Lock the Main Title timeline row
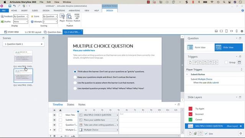The height and width of the screenshot is (138, 245). 60,115
